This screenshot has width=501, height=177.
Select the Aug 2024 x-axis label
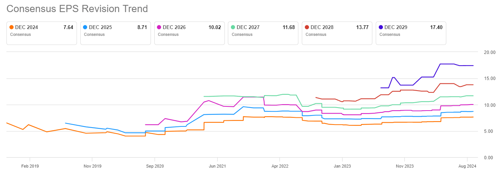pos(467,166)
